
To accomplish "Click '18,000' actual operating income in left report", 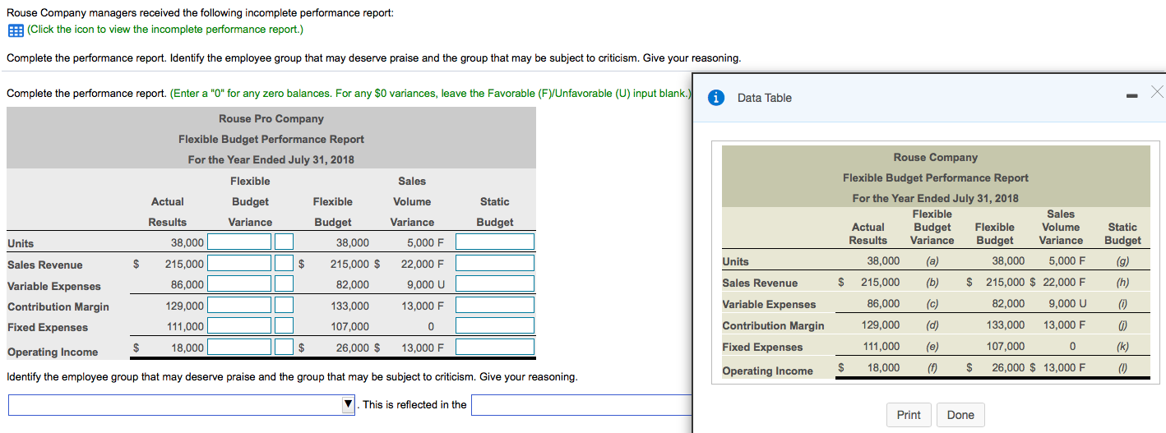I will click(187, 348).
